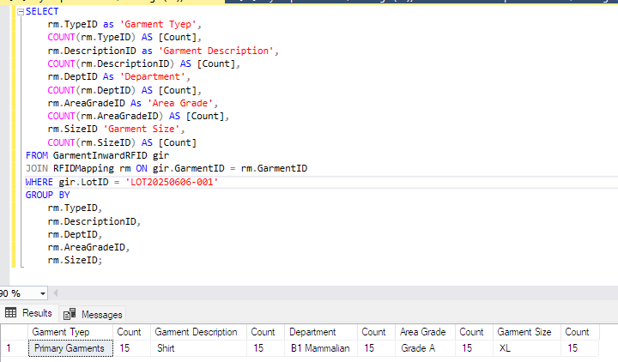Screen dimensions: 618x362
Task: Click the Messages tab icon
Action: [70, 314]
